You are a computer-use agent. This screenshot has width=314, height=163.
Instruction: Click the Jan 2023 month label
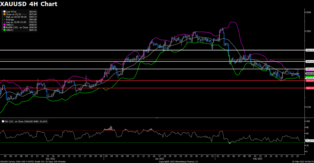tap(158, 159)
